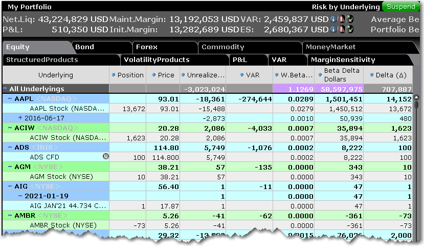Select the AGM Stock (NYSE) row
The image size is (424, 249).
coord(208,177)
